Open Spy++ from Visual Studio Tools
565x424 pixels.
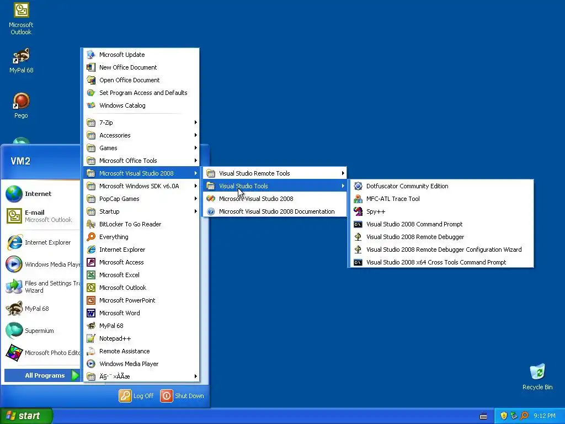coord(441,211)
